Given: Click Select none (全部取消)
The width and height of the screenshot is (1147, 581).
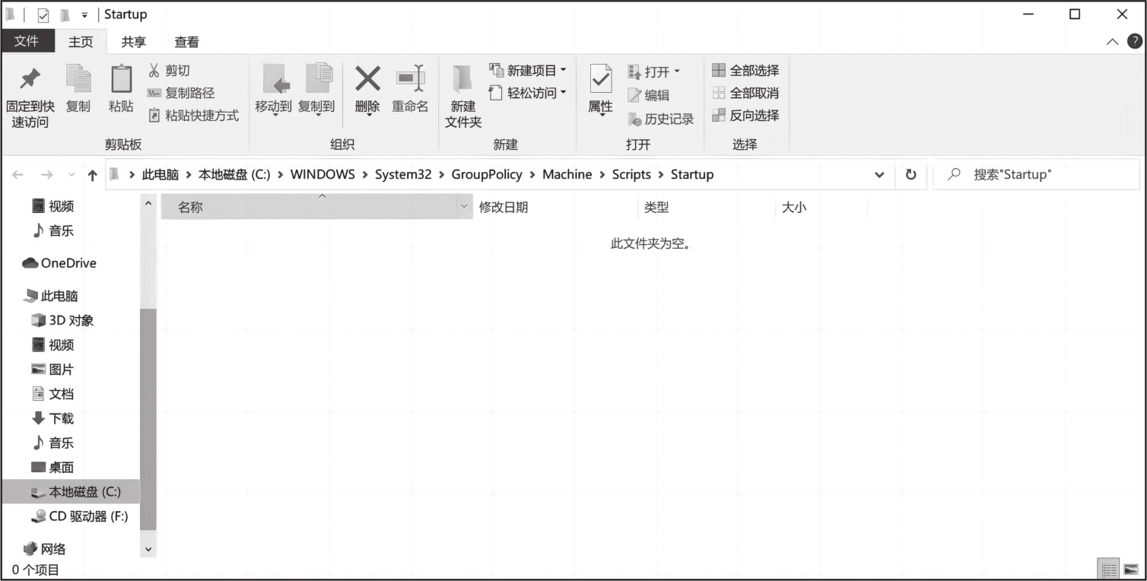Looking at the screenshot, I should 745,93.
